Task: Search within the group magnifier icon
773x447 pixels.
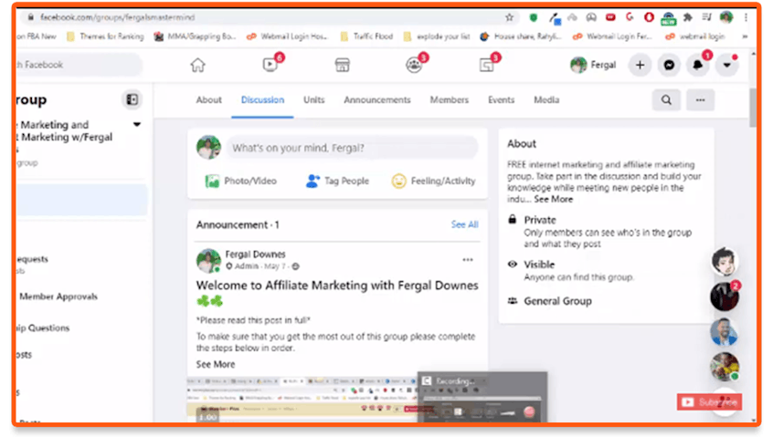Action: pos(666,100)
